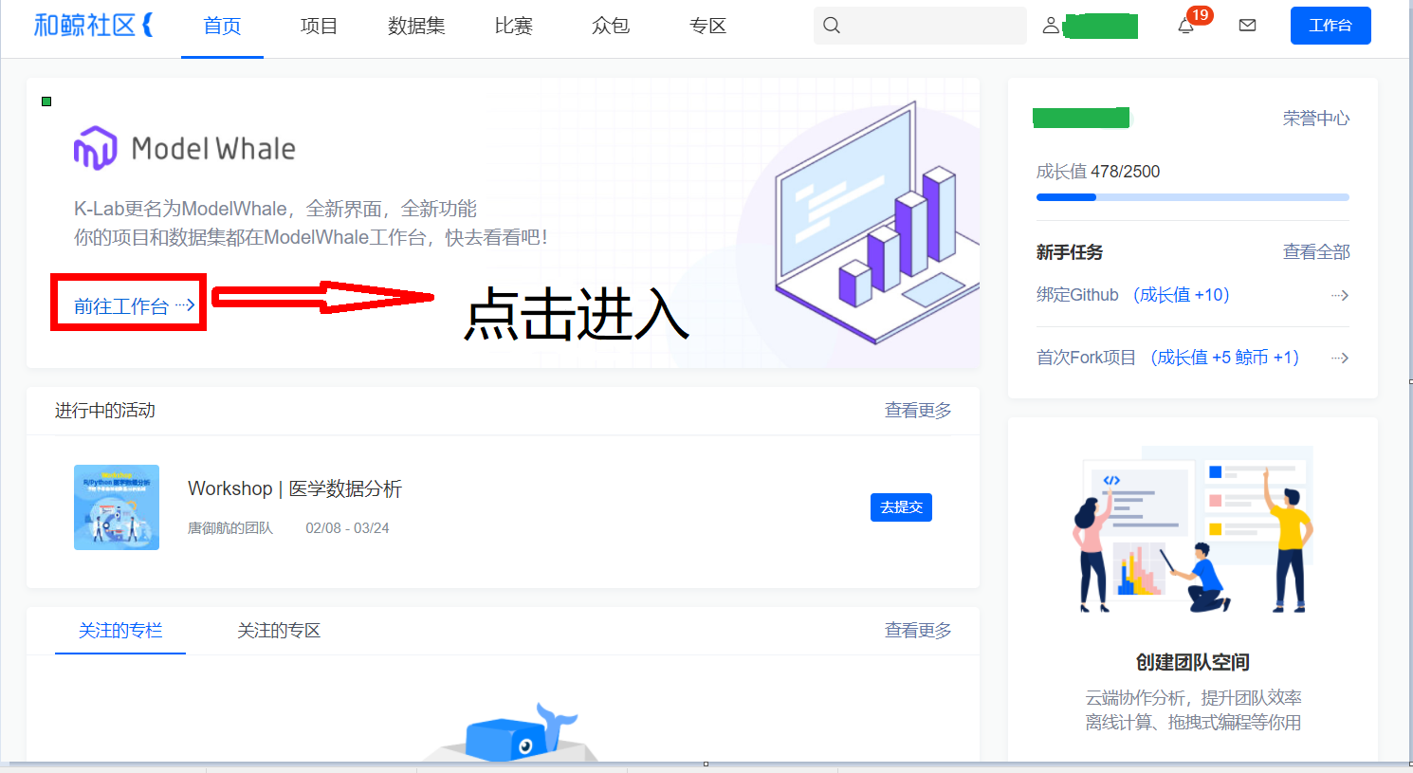The height and width of the screenshot is (773, 1413).
Task: Click 查看更多 beside 关注的专区 tab
Action: (918, 631)
